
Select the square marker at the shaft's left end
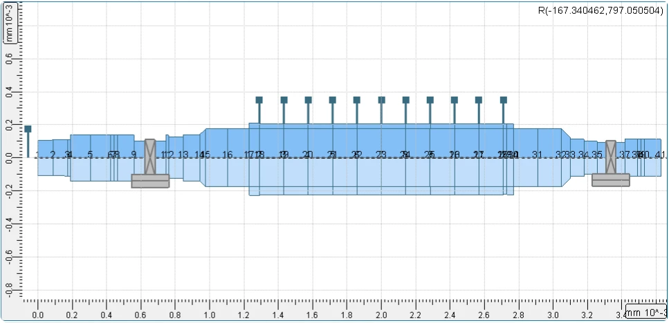coord(28,129)
